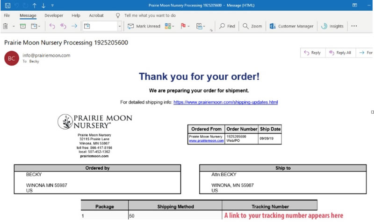Switch to the Acrobat tab
Screen dimensions: 374x222
tap(96, 15)
